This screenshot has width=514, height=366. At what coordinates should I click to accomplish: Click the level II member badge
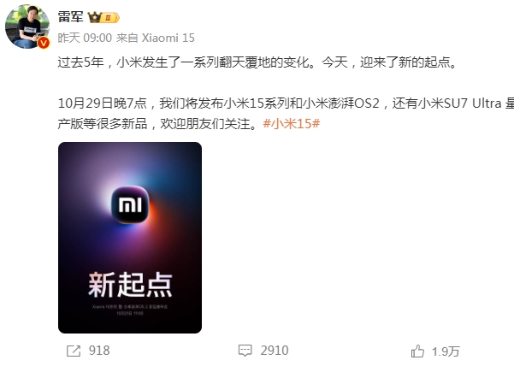[110, 17]
